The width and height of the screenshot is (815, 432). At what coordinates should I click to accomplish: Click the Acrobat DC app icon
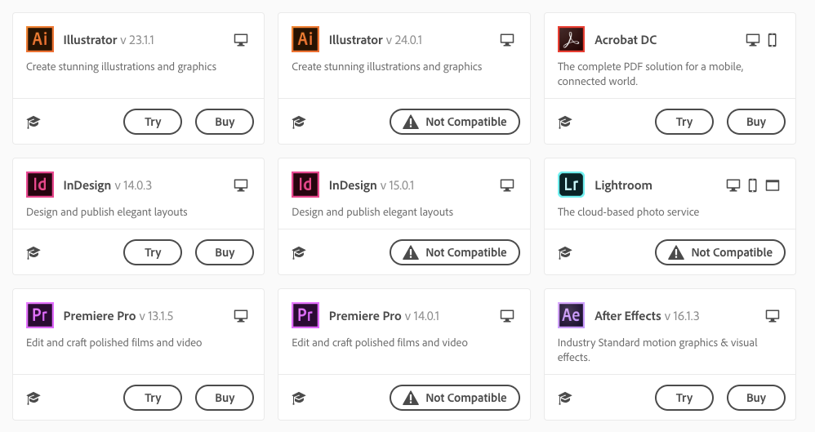[571, 39]
